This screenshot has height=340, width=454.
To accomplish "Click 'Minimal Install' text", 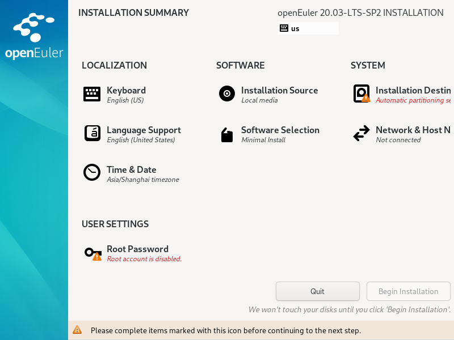I will 263,140.
